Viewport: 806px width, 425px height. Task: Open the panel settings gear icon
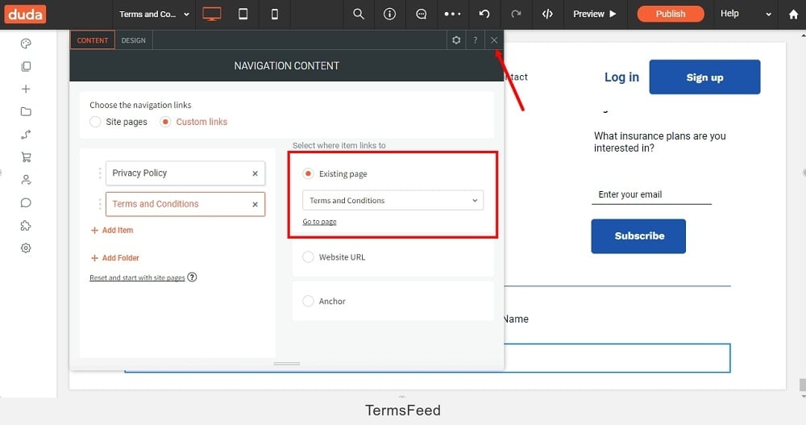click(456, 40)
